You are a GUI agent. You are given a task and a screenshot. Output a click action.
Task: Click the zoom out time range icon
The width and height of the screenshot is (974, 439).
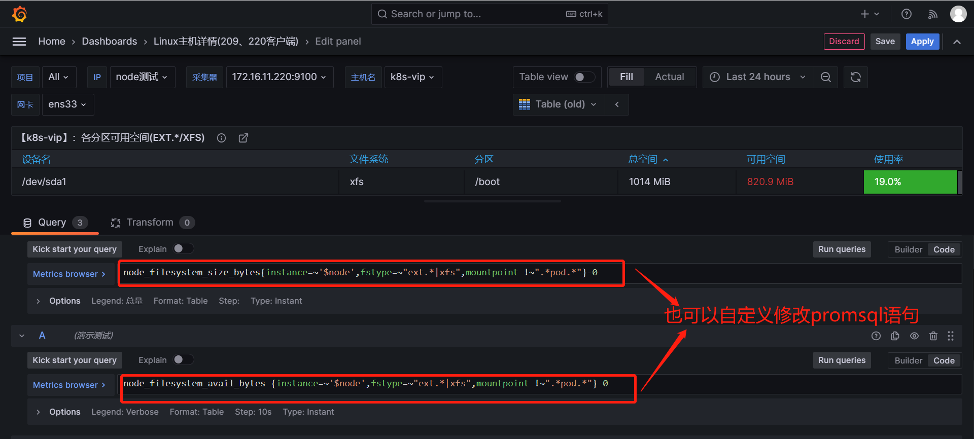tap(826, 77)
